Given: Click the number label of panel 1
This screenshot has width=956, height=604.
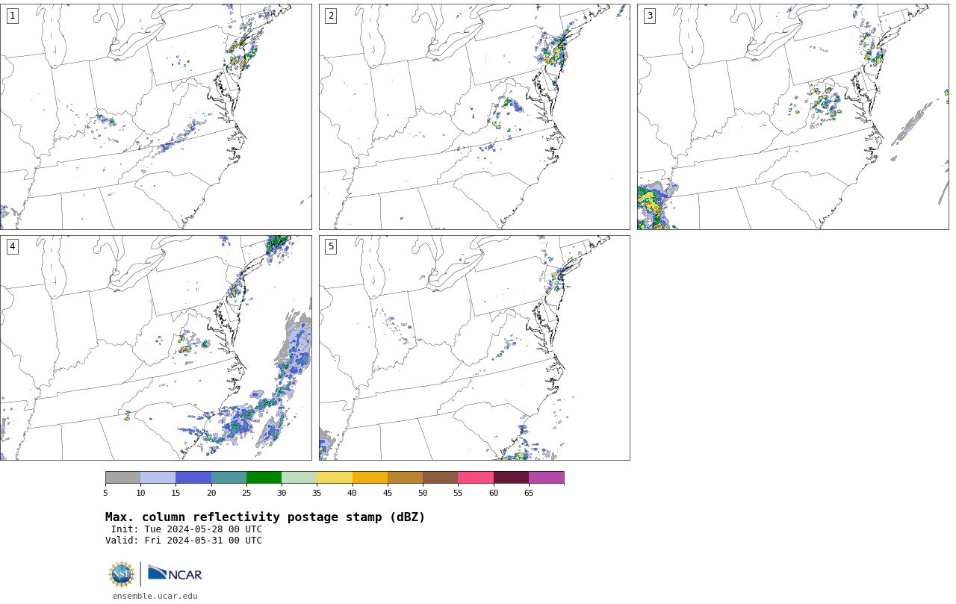Looking at the screenshot, I should 12,16.
